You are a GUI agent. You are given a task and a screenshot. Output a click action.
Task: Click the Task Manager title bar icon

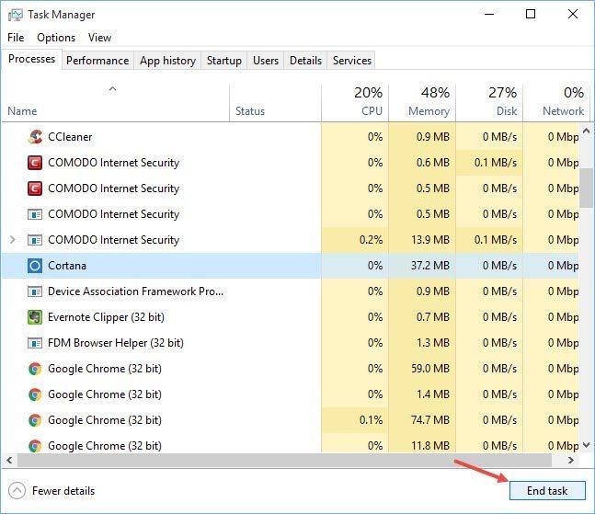pos(16,15)
